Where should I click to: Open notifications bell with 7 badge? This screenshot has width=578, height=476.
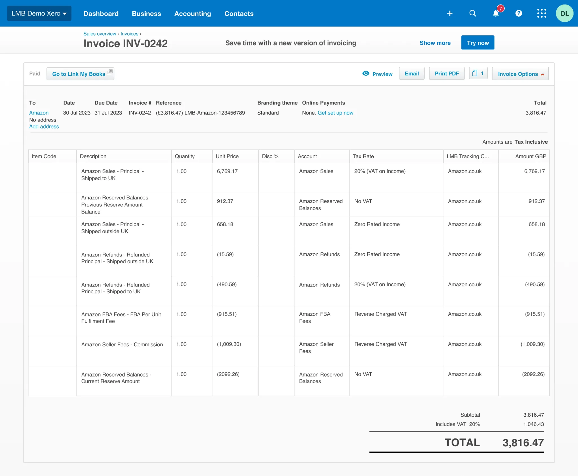(x=496, y=13)
